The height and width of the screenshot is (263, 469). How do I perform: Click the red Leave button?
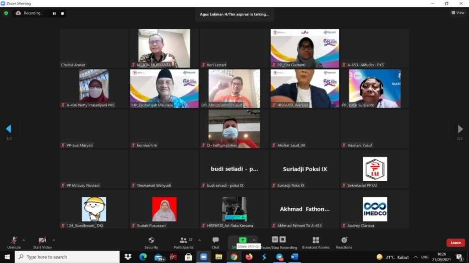pyautogui.click(x=455, y=243)
